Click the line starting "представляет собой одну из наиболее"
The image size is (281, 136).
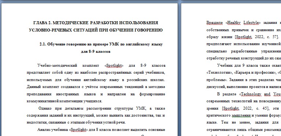96,73
